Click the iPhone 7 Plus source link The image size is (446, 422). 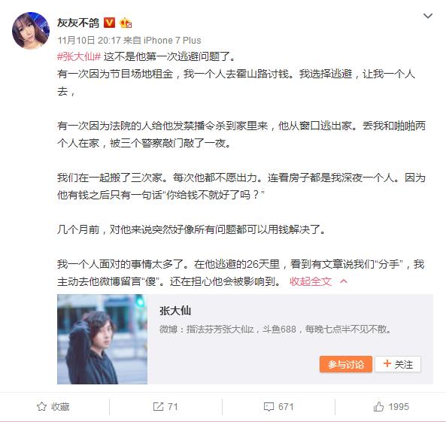tap(172, 41)
